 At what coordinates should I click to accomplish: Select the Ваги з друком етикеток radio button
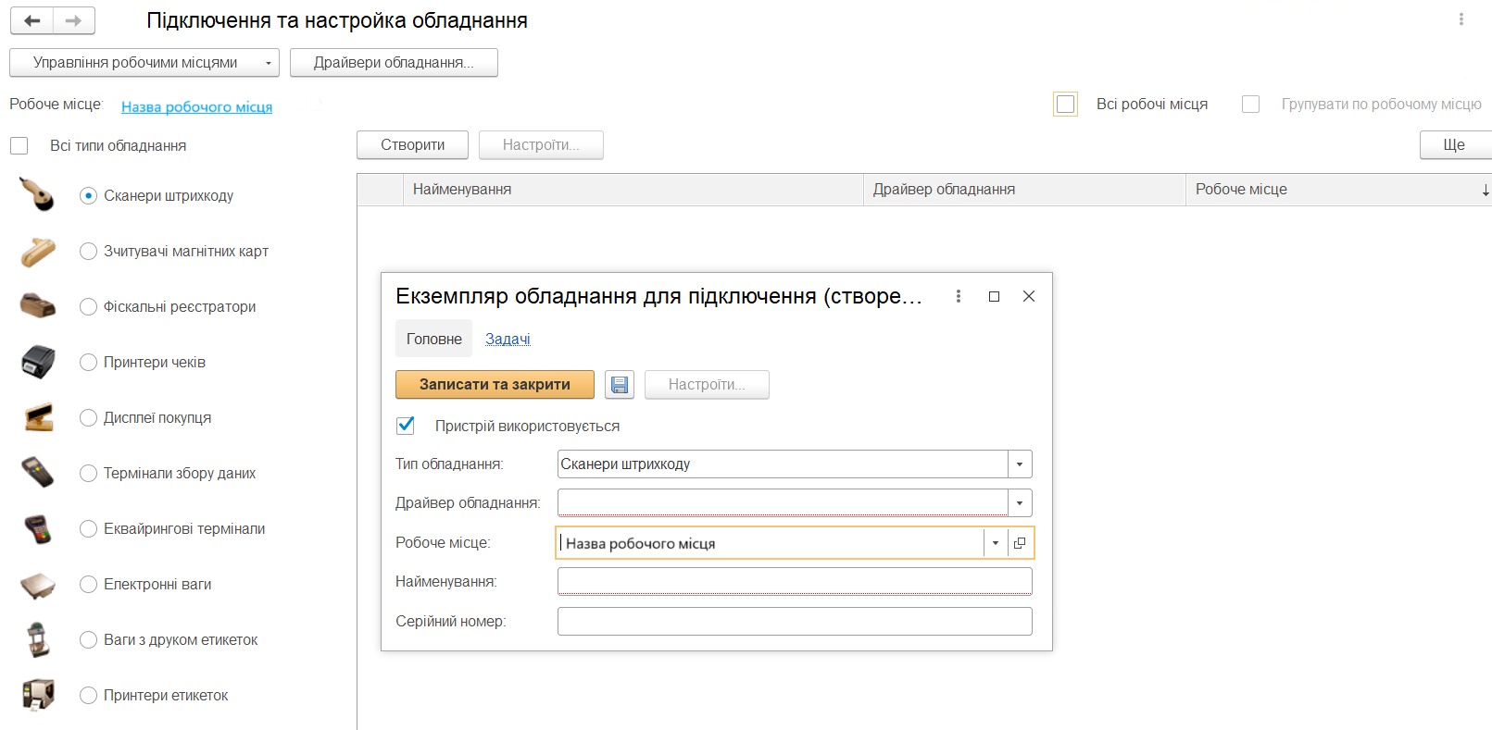89,640
